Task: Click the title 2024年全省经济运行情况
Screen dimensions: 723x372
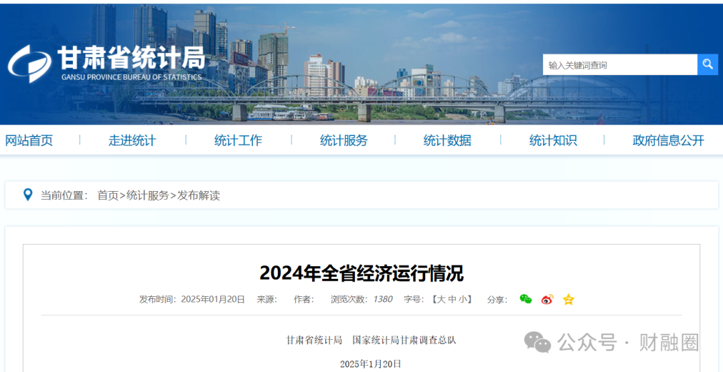Action: [361, 273]
